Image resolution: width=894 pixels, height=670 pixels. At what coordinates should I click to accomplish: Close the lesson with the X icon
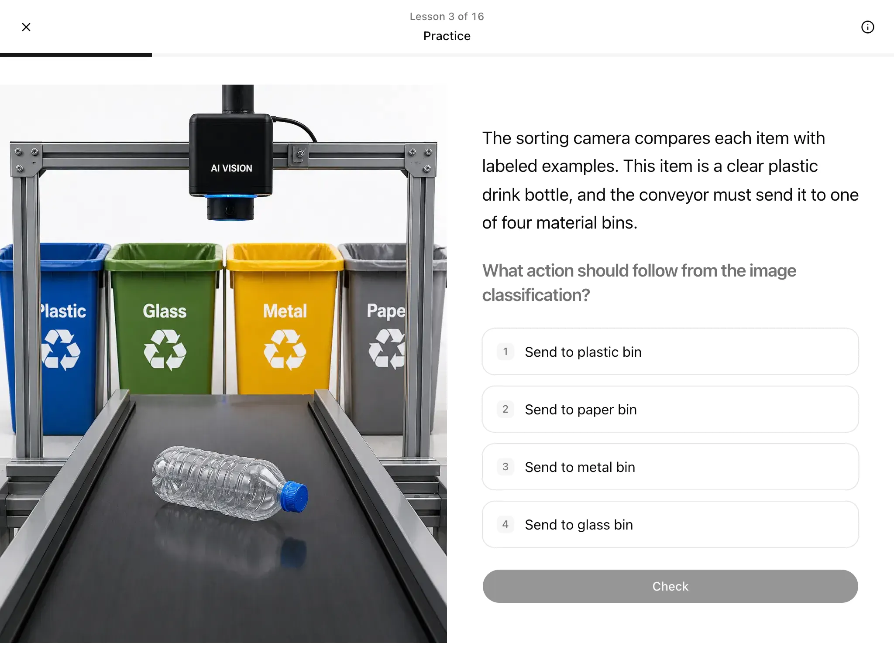point(26,27)
